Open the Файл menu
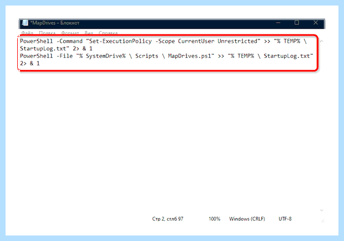 [27, 33]
